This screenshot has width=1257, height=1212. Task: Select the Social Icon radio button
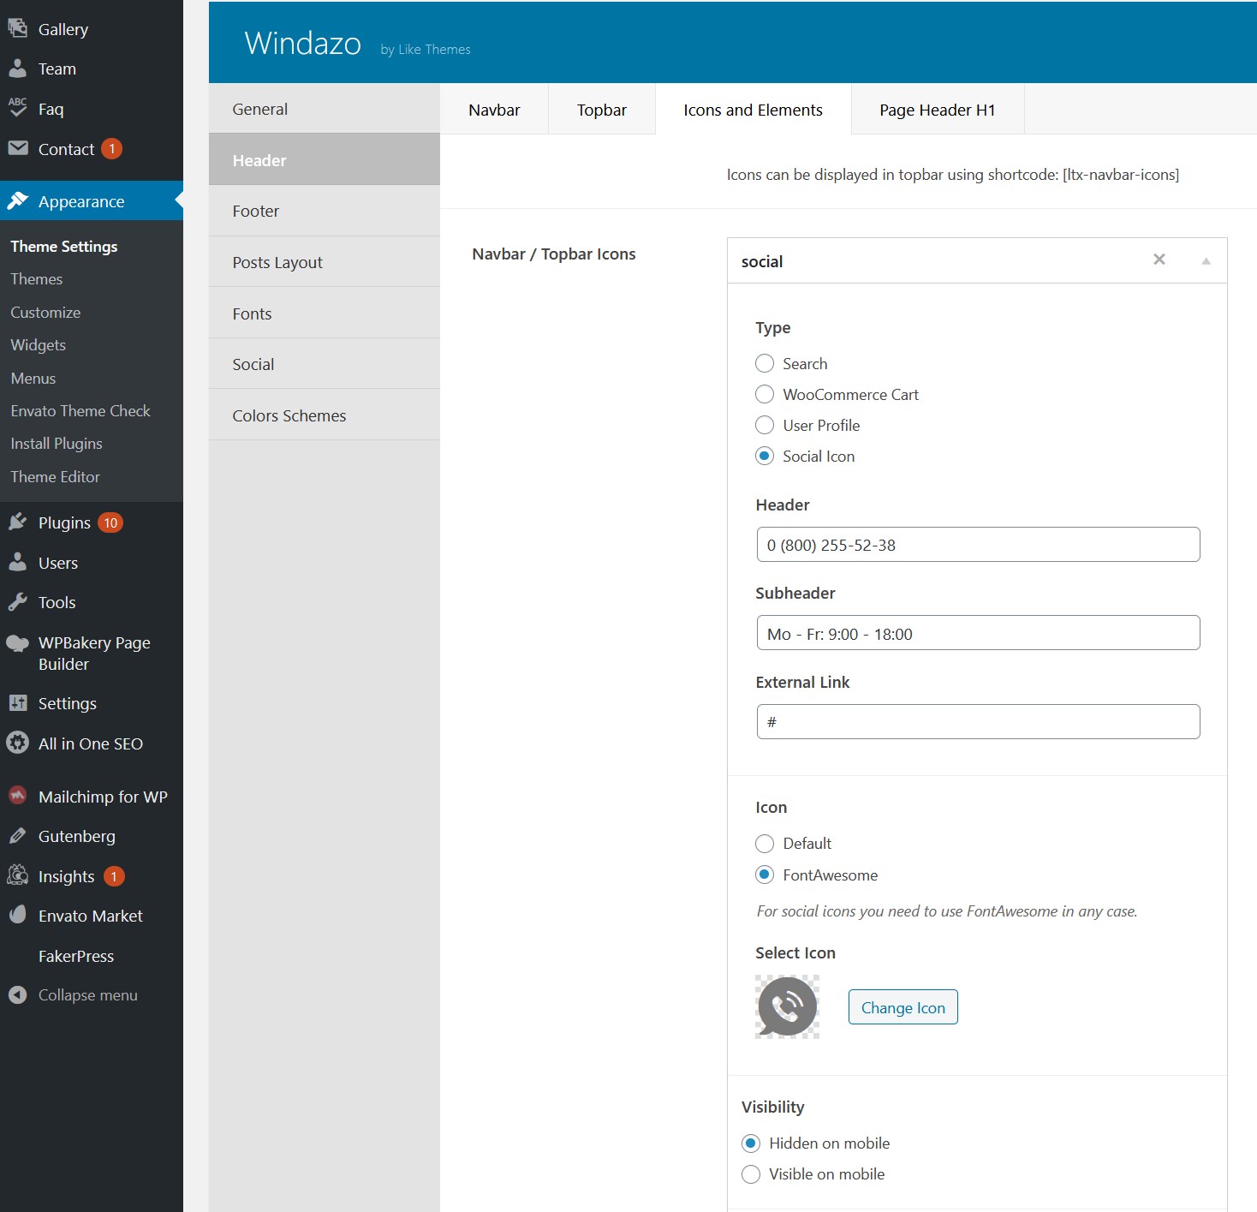[x=765, y=456]
